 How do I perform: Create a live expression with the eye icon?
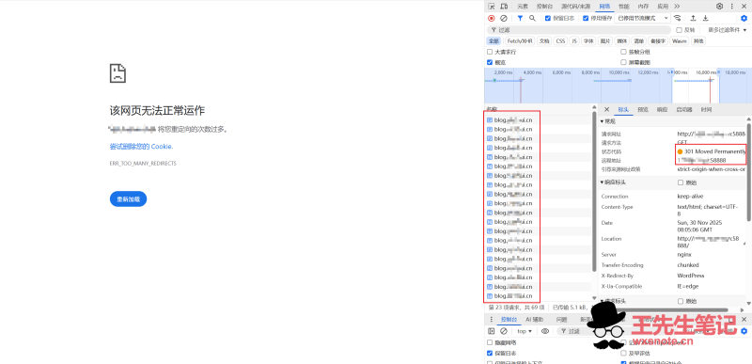(x=545, y=331)
